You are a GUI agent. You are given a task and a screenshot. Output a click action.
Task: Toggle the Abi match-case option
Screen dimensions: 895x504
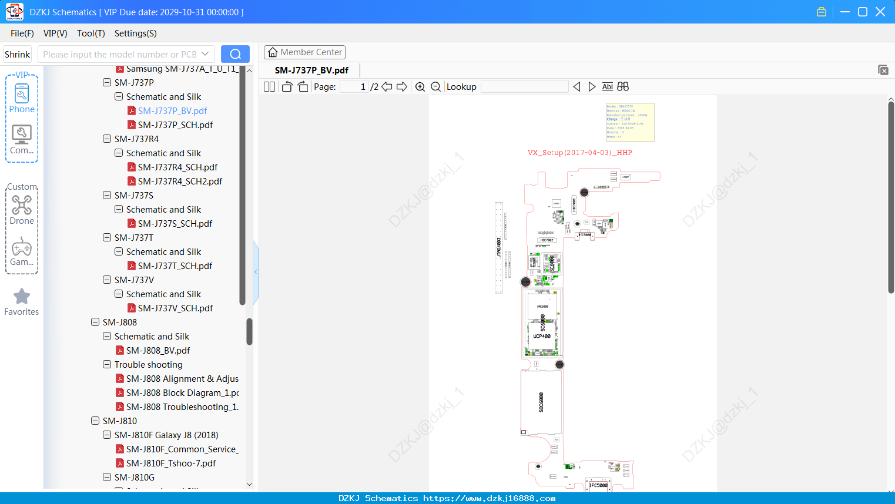click(x=608, y=86)
